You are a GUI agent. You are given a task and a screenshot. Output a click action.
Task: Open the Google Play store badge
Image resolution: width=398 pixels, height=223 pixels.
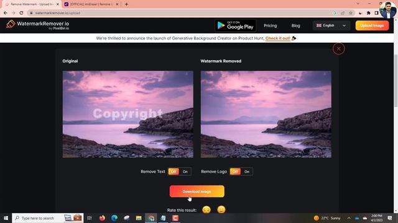point(235,25)
